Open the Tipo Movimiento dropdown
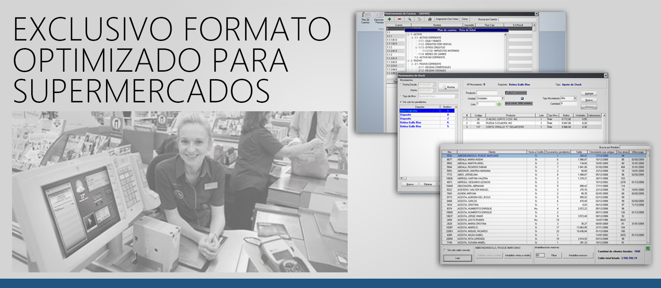The height and width of the screenshot is (288, 661). (575, 98)
